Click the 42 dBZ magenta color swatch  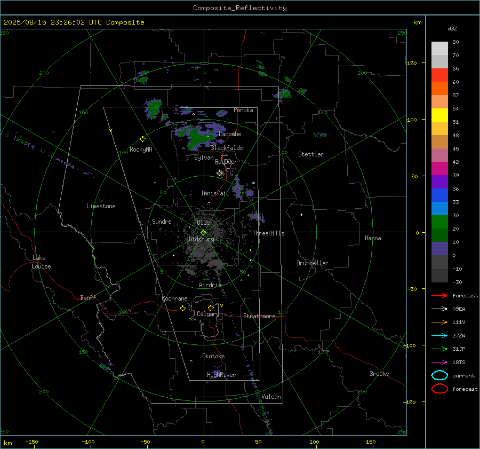(x=439, y=168)
